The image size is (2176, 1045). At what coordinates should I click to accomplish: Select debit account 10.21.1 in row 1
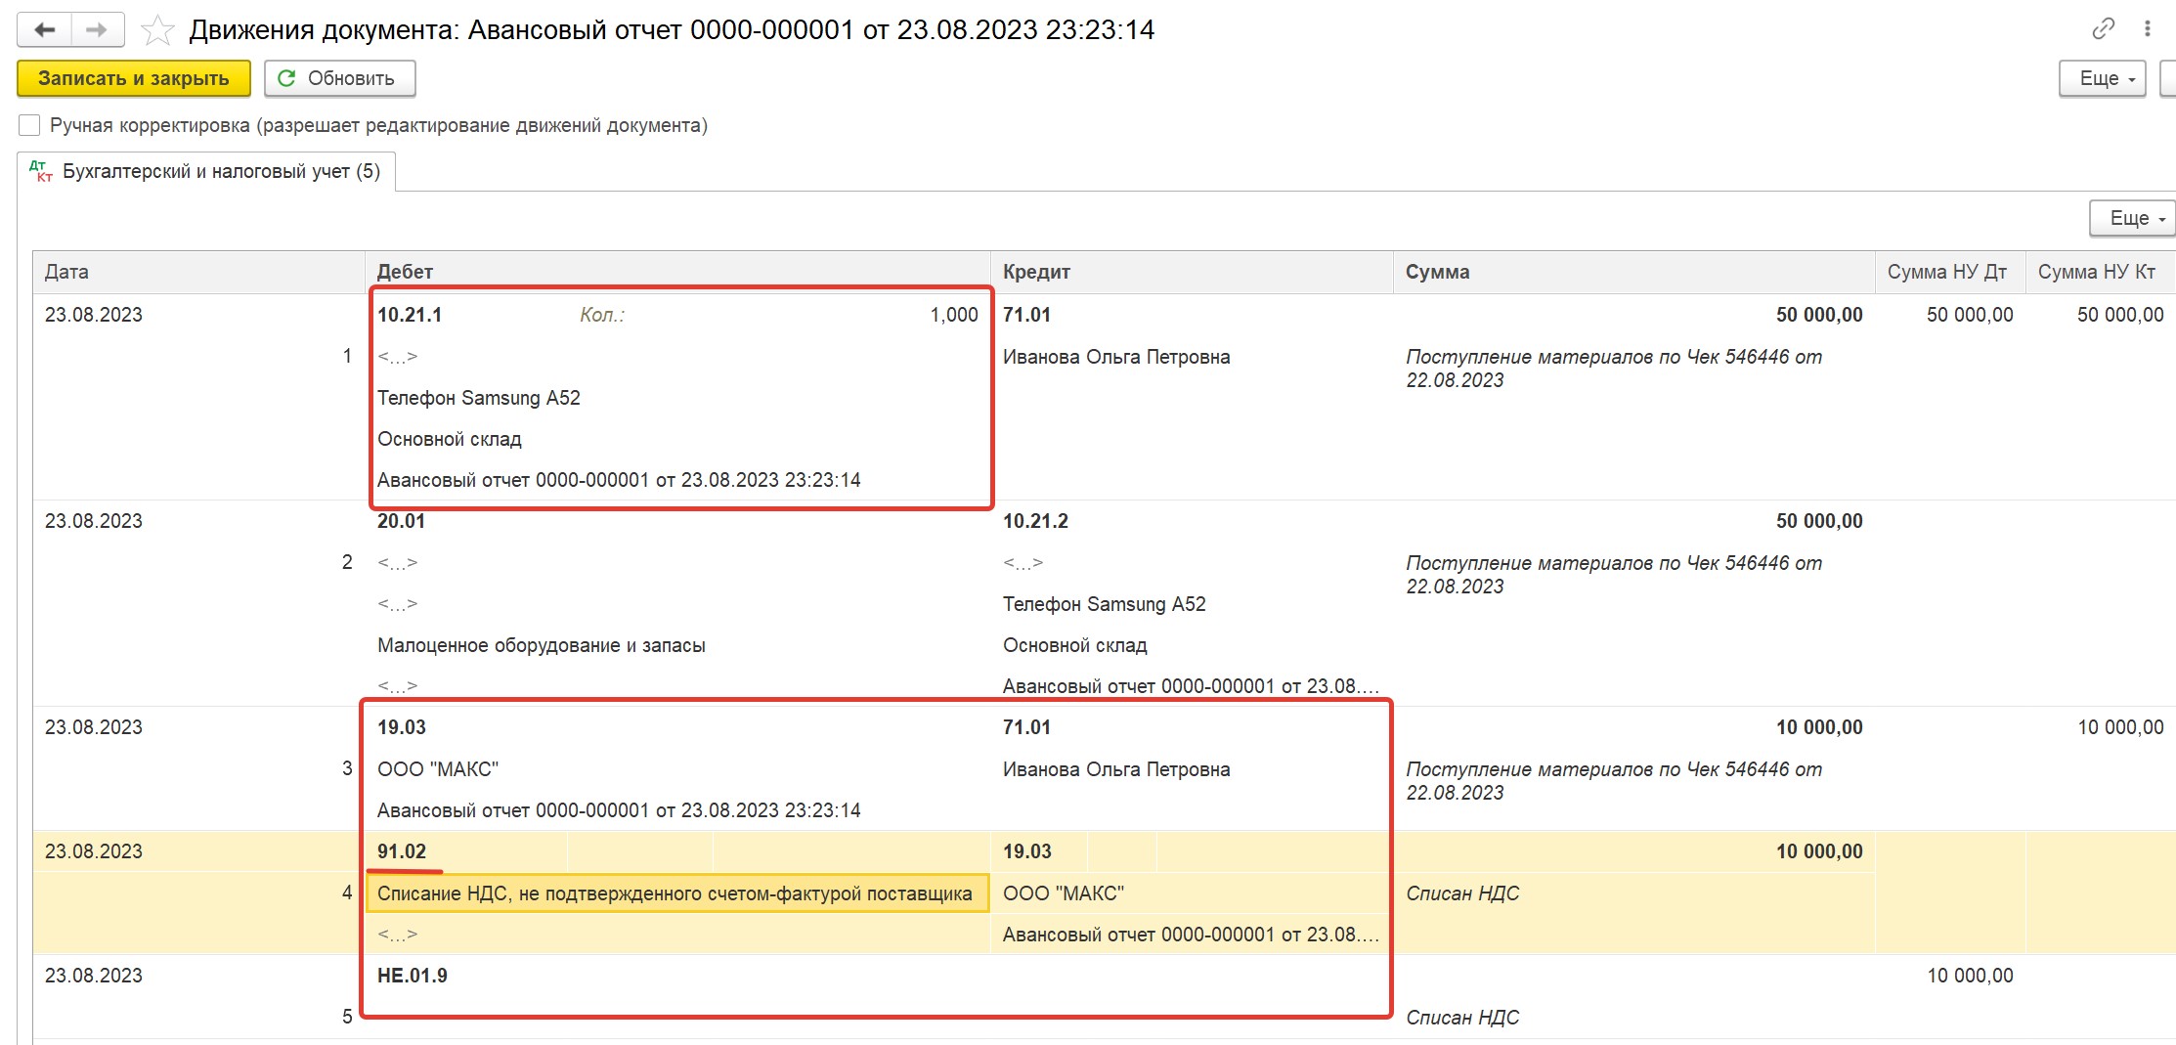410,315
